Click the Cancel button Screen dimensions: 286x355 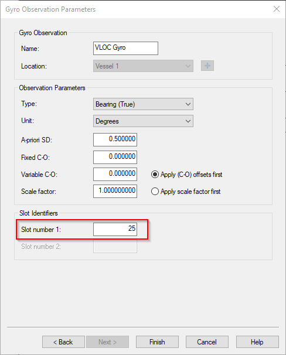point(207,342)
